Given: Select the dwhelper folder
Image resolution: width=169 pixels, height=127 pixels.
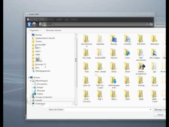Looking at the screenshot, I should tap(155, 40).
